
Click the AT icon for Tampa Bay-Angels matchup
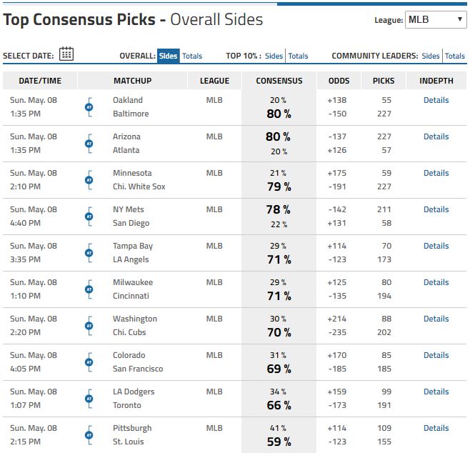click(89, 253)
